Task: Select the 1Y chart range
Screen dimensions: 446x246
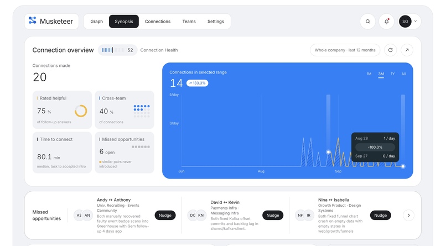Action: [x=392, y=74]
